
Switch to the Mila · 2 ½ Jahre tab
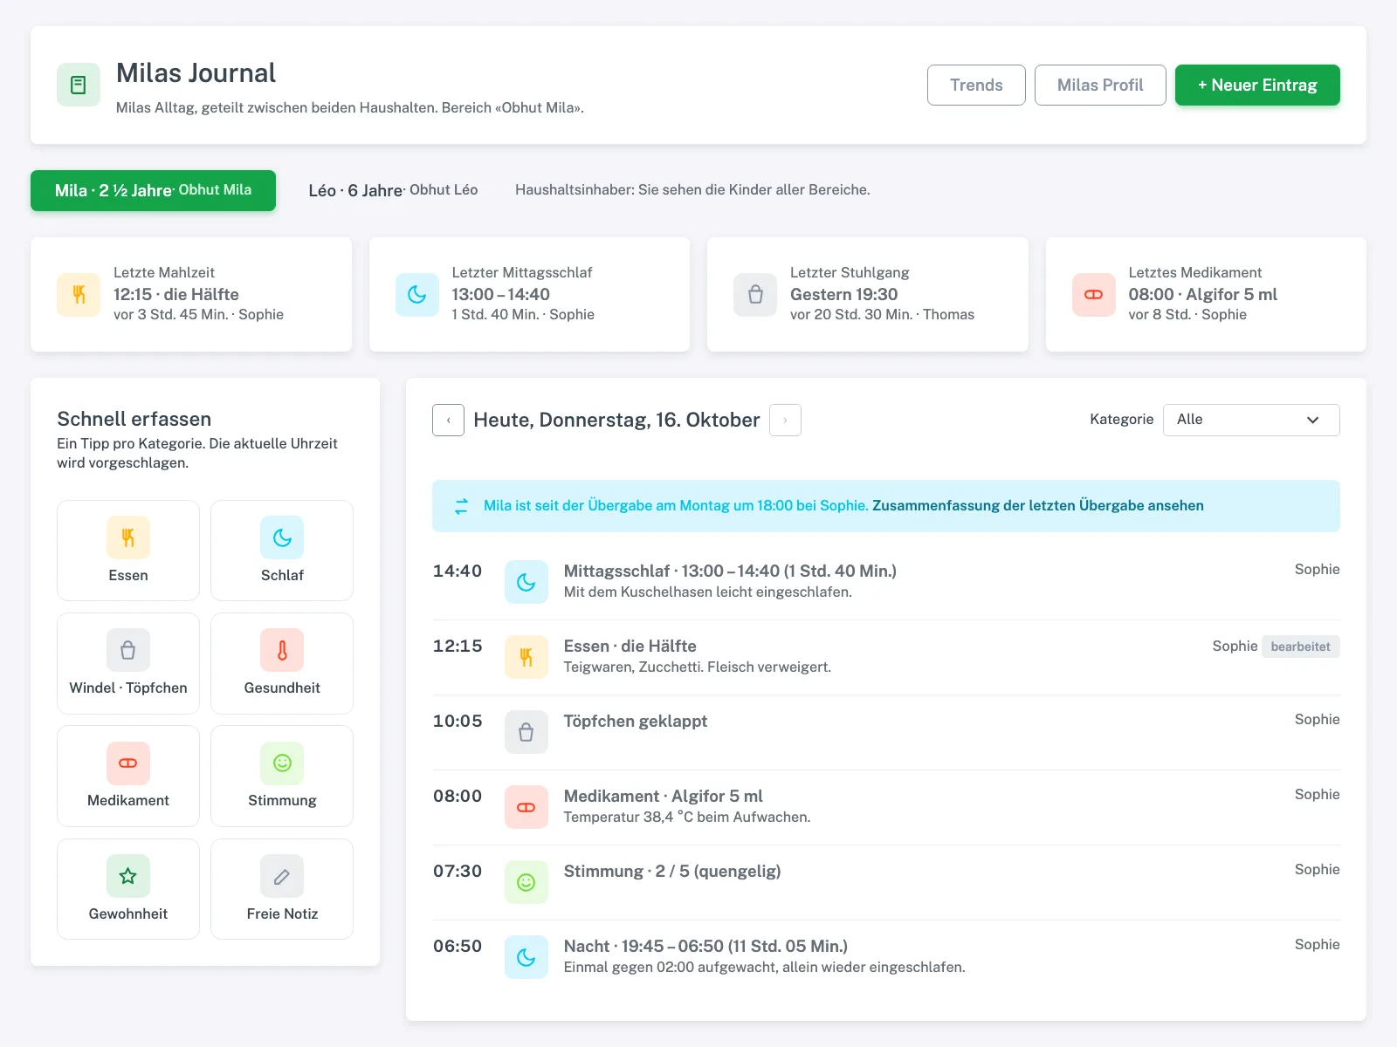[153, 190]
